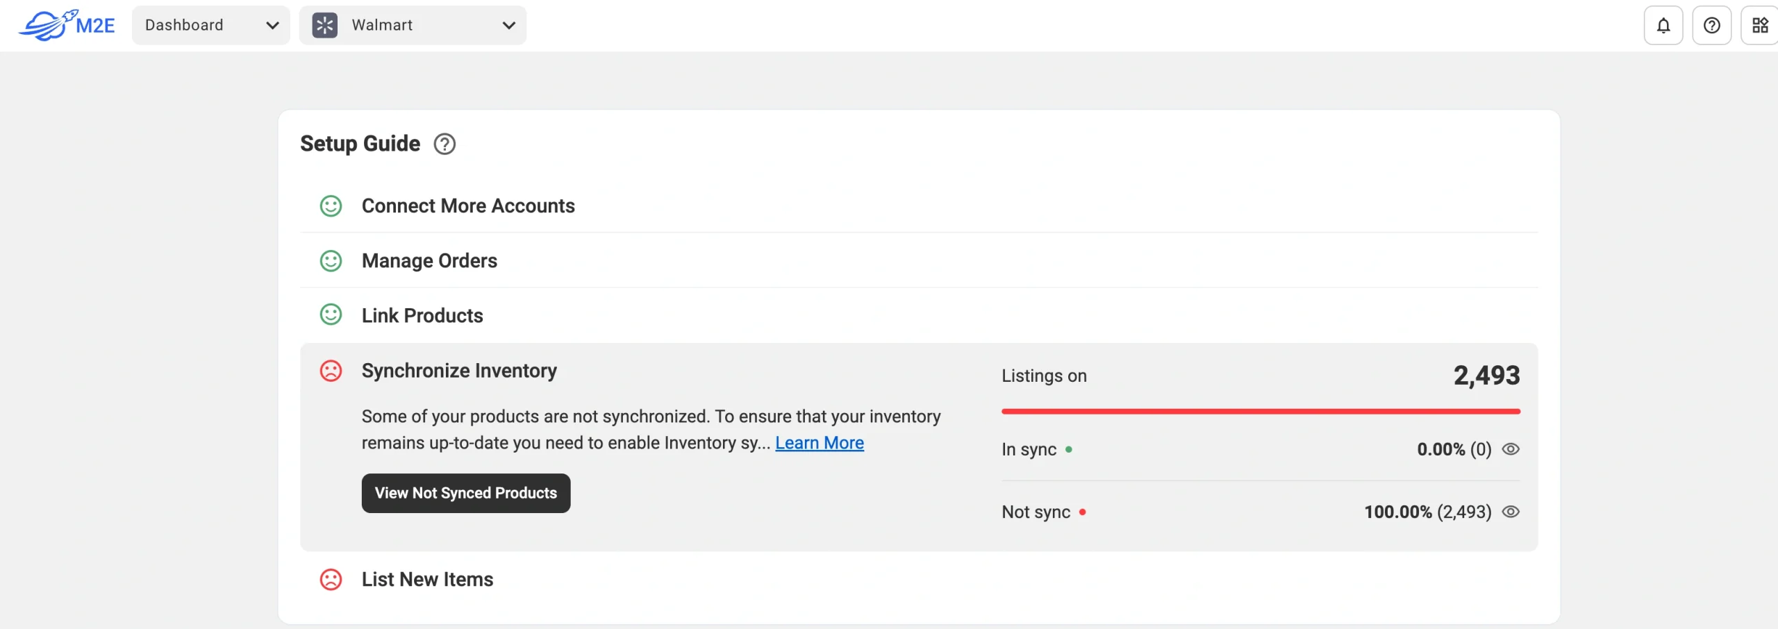Expand the Link Products step
The height and width of the screenshot is (629, 1778).
(x=422, y=316)
